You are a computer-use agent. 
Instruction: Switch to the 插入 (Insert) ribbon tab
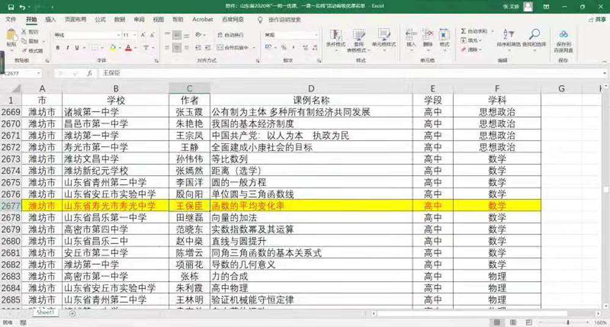(x=51, y=20)
